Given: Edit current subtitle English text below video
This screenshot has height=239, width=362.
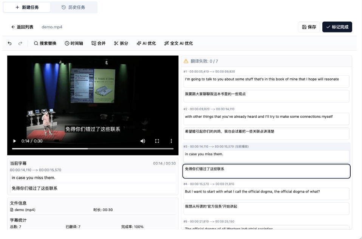Looking at the screenshot, I should (x=93, y=178).
